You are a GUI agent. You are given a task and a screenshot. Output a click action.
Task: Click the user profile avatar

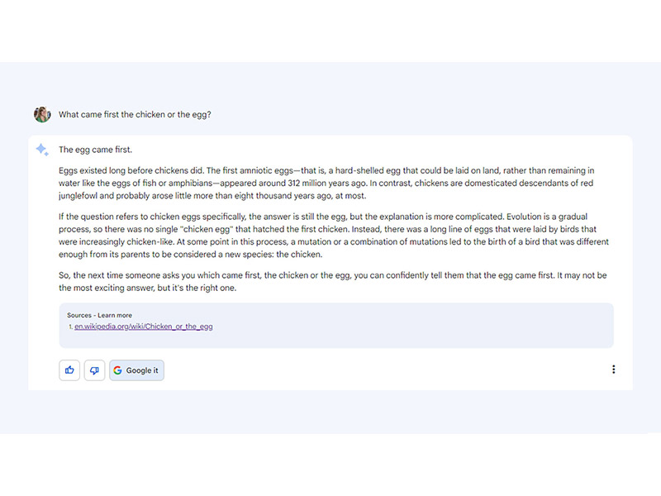click(x=42, y=114)
